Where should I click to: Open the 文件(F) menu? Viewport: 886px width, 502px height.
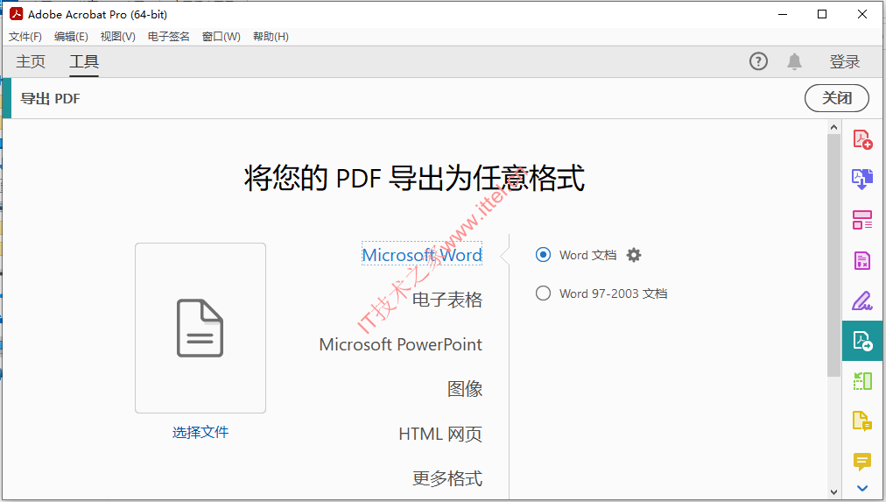point(25,37)
